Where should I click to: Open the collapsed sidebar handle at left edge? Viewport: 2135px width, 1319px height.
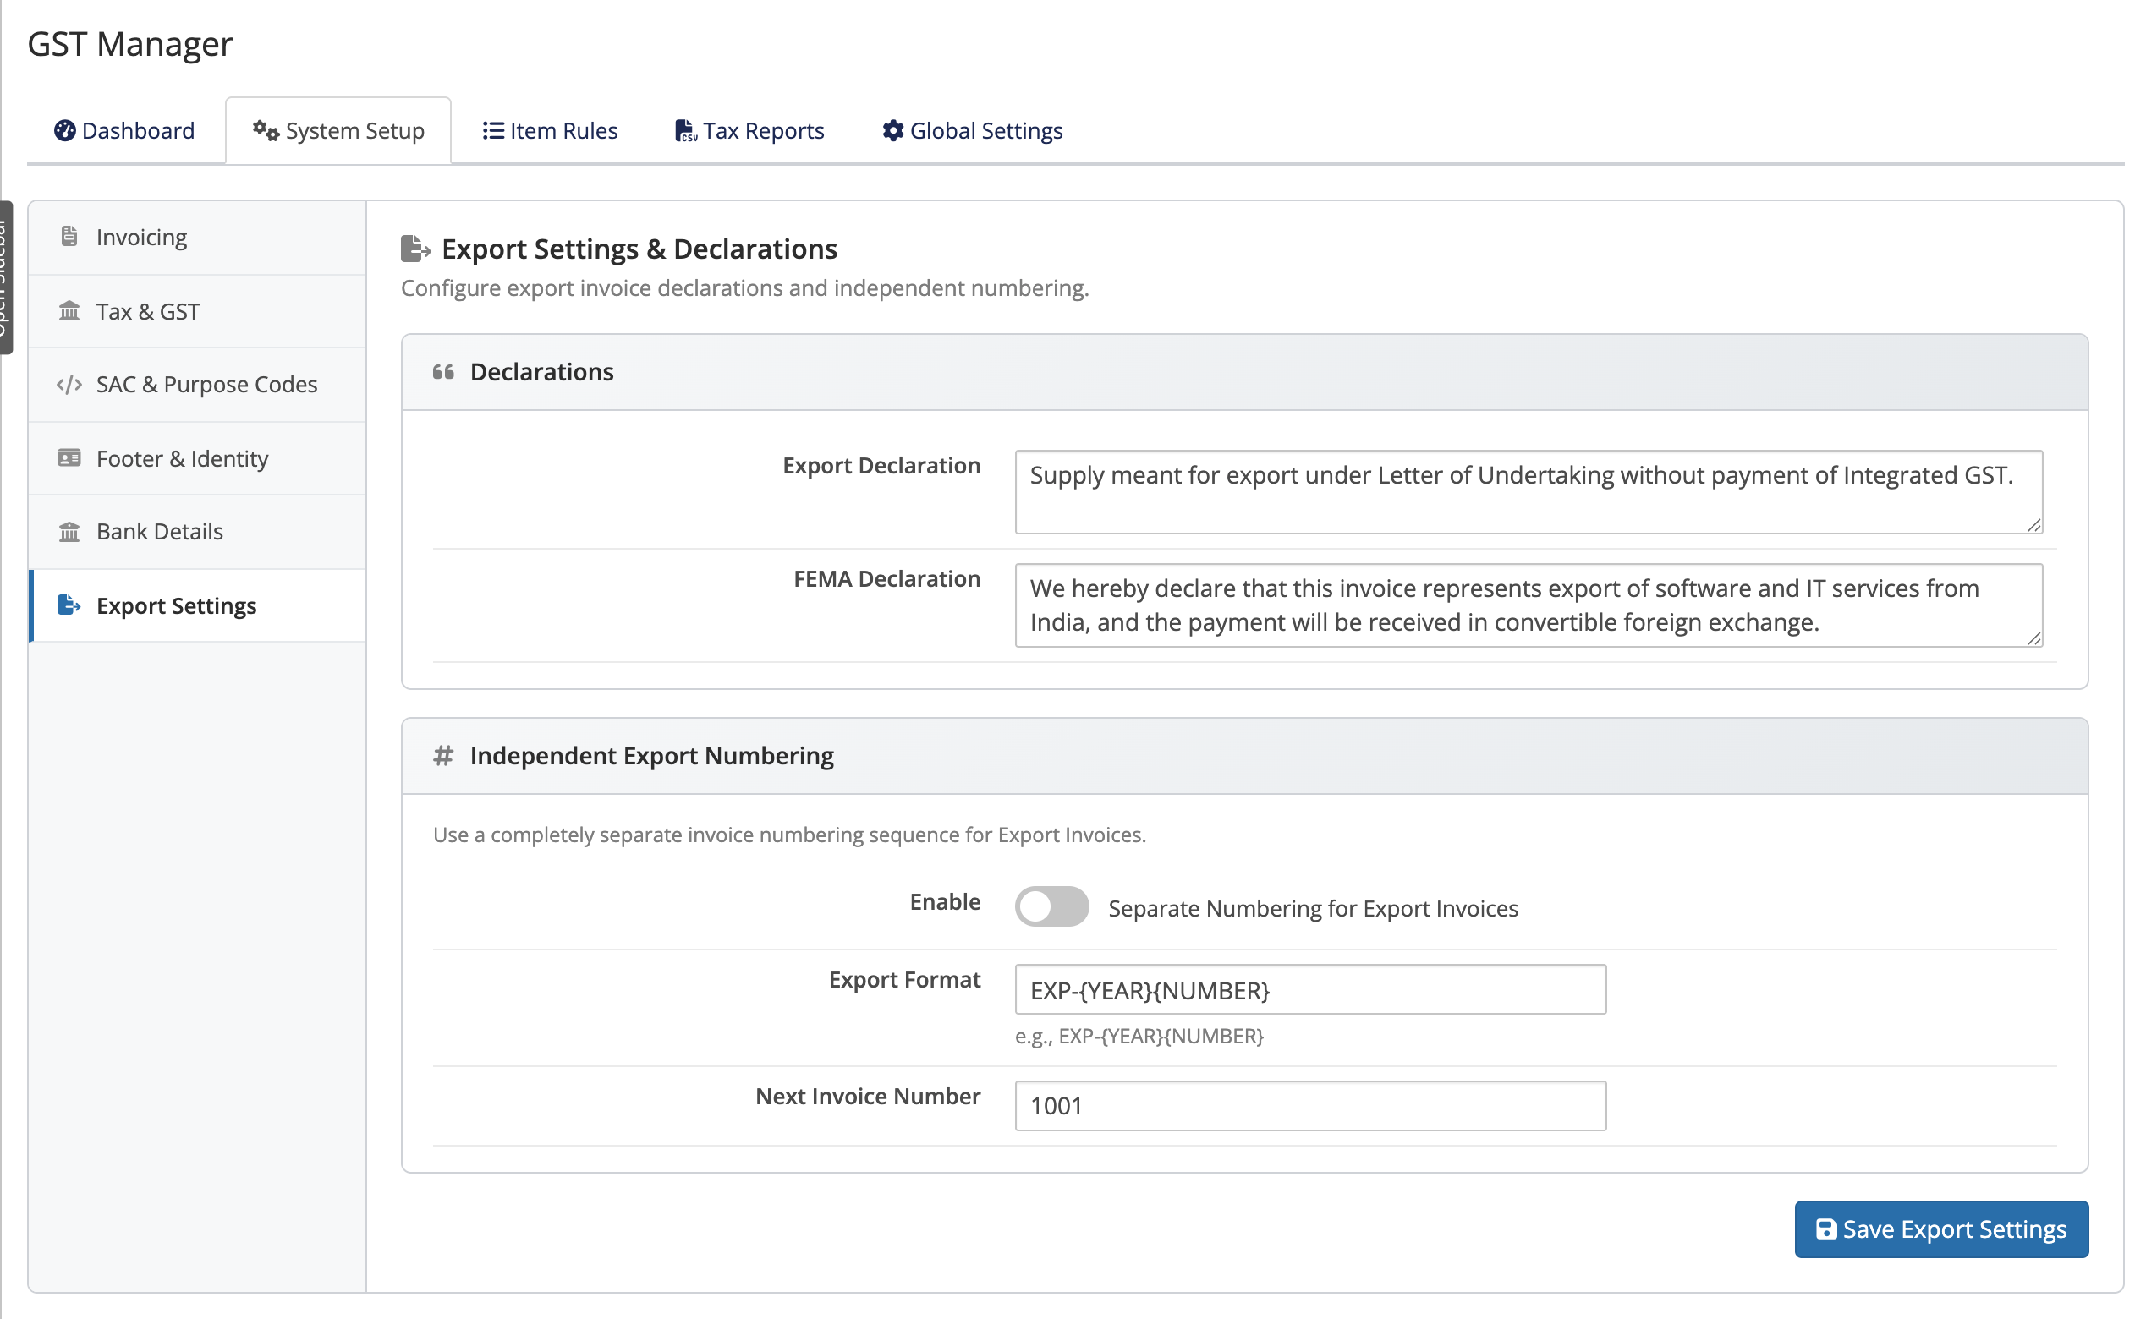point(6,277)
